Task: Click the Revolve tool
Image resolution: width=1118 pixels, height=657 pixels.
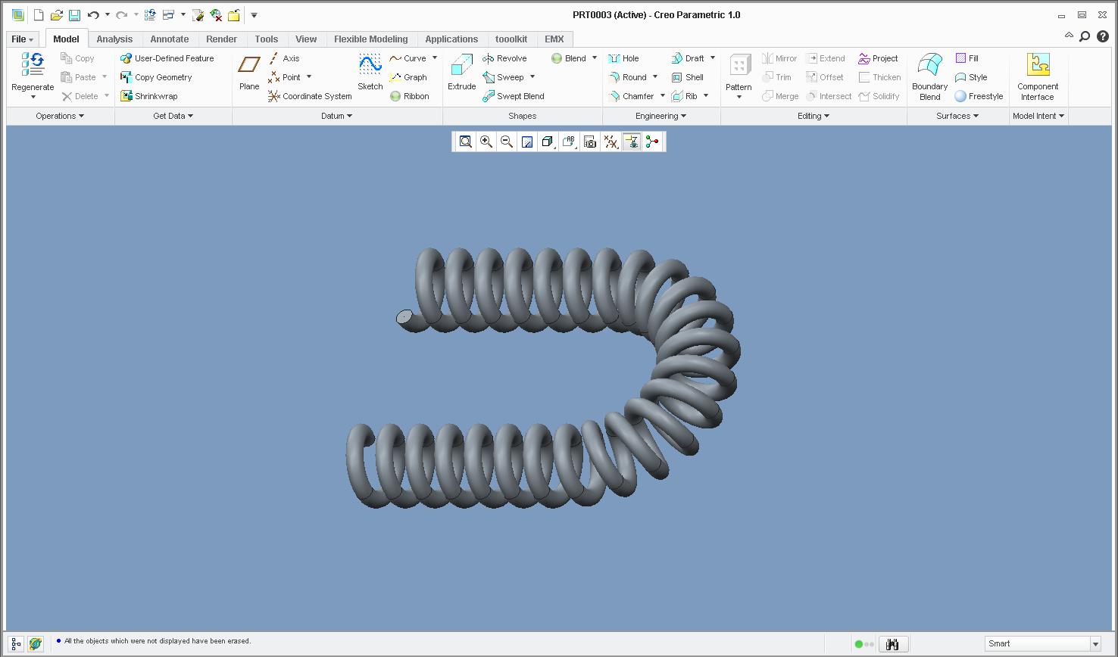Action: (504, 58)
